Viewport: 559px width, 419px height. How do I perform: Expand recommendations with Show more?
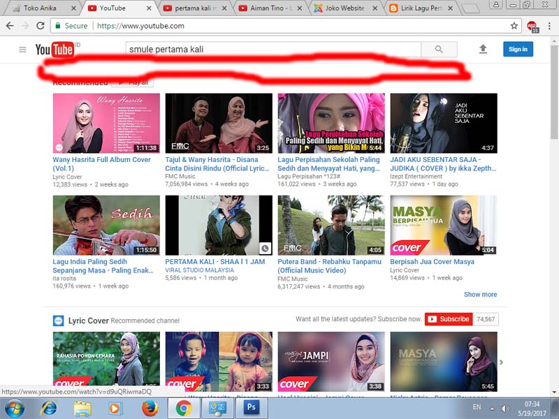tap(480, 295)
